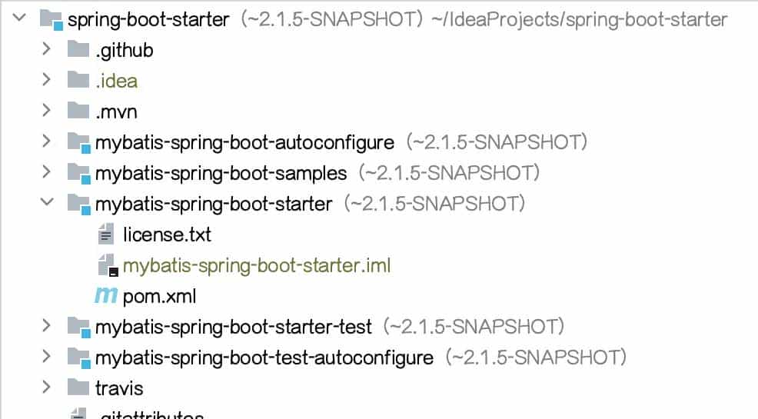The image size is (758, 419).
Task: Click the spring-boot-starter root module icon
Action: (51, 19)
